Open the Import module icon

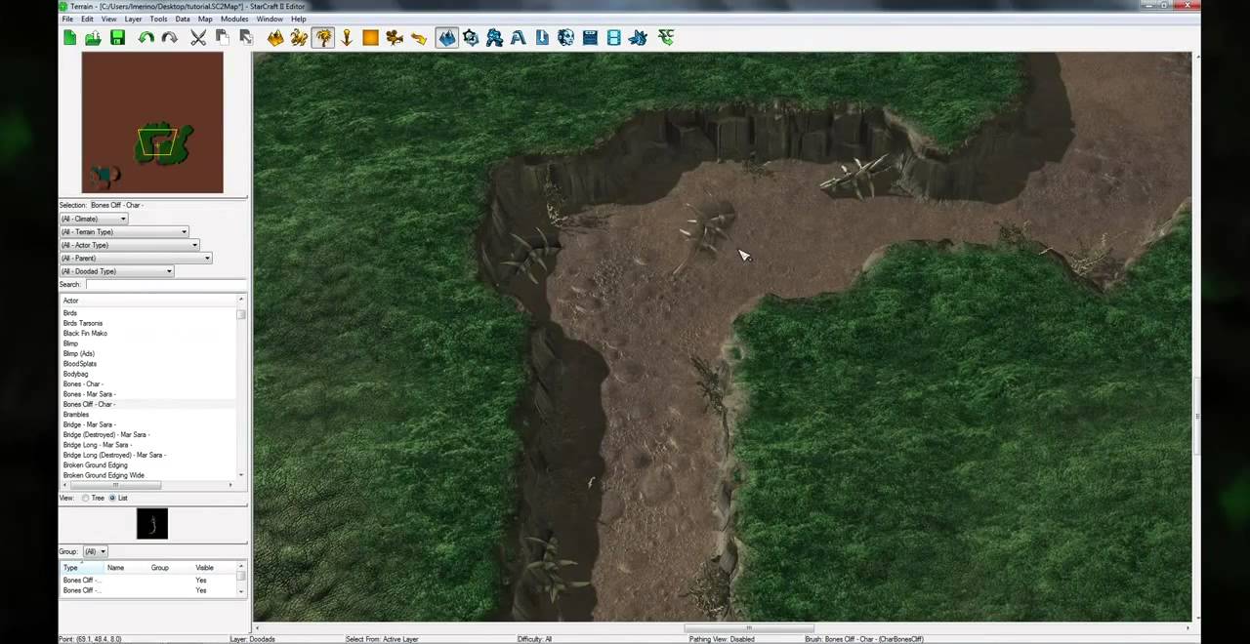(x=542, y=38)
